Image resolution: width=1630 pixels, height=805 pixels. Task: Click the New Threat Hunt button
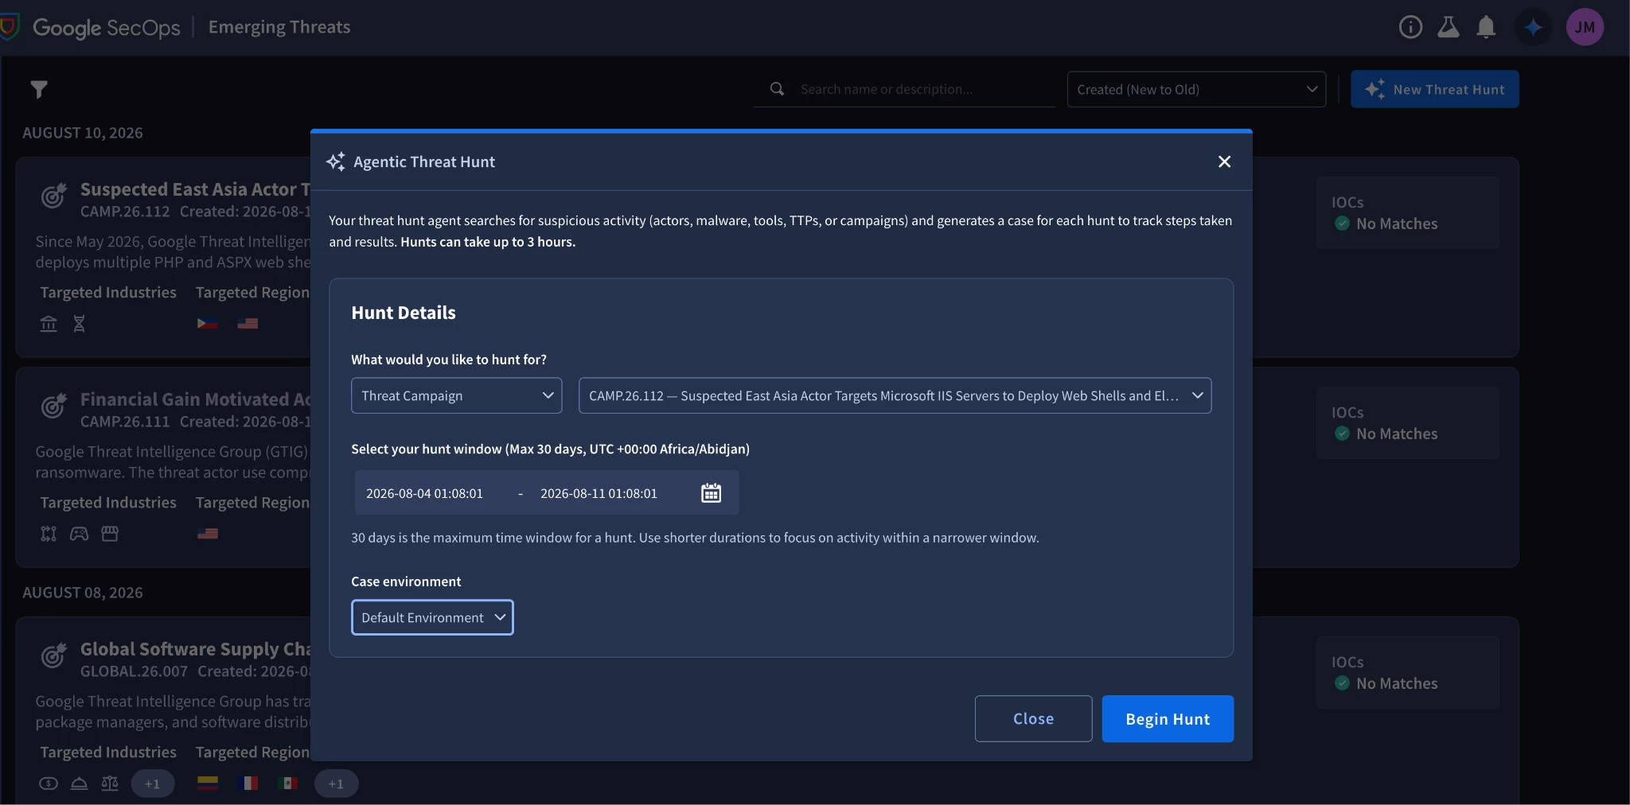[x=1434, y=89]
